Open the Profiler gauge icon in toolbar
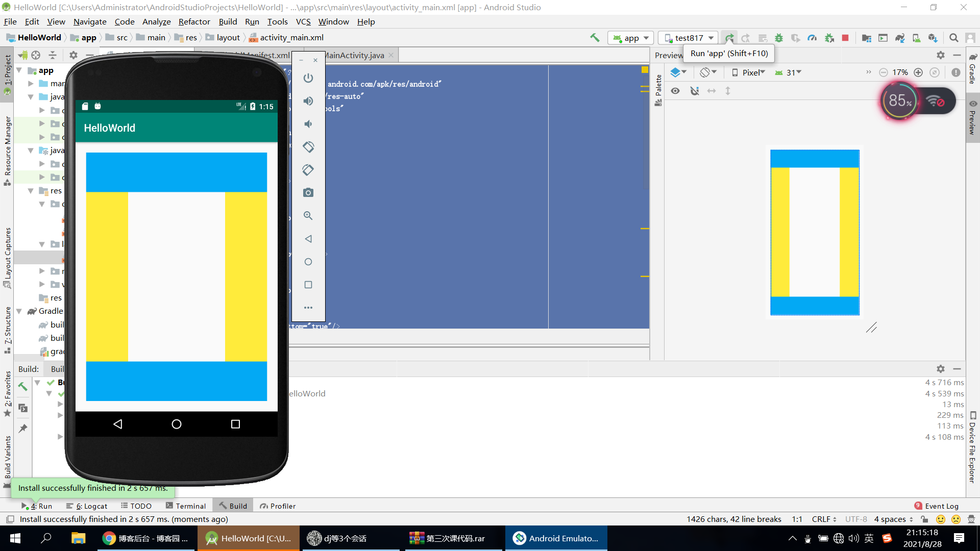Image resolution: width=980 pixels, height=551 pixels. tap(812, 38)
